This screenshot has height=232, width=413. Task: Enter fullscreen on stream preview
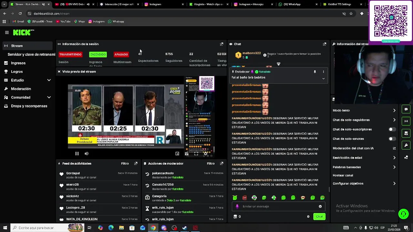point(196,154)
